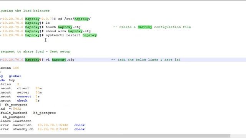The image size is (246, 138).
Task: Click 'client' timeout line text
Action: pos(23,89)
